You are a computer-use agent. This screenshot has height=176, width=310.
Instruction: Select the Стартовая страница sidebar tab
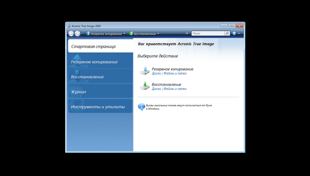(x=100, y=46)
